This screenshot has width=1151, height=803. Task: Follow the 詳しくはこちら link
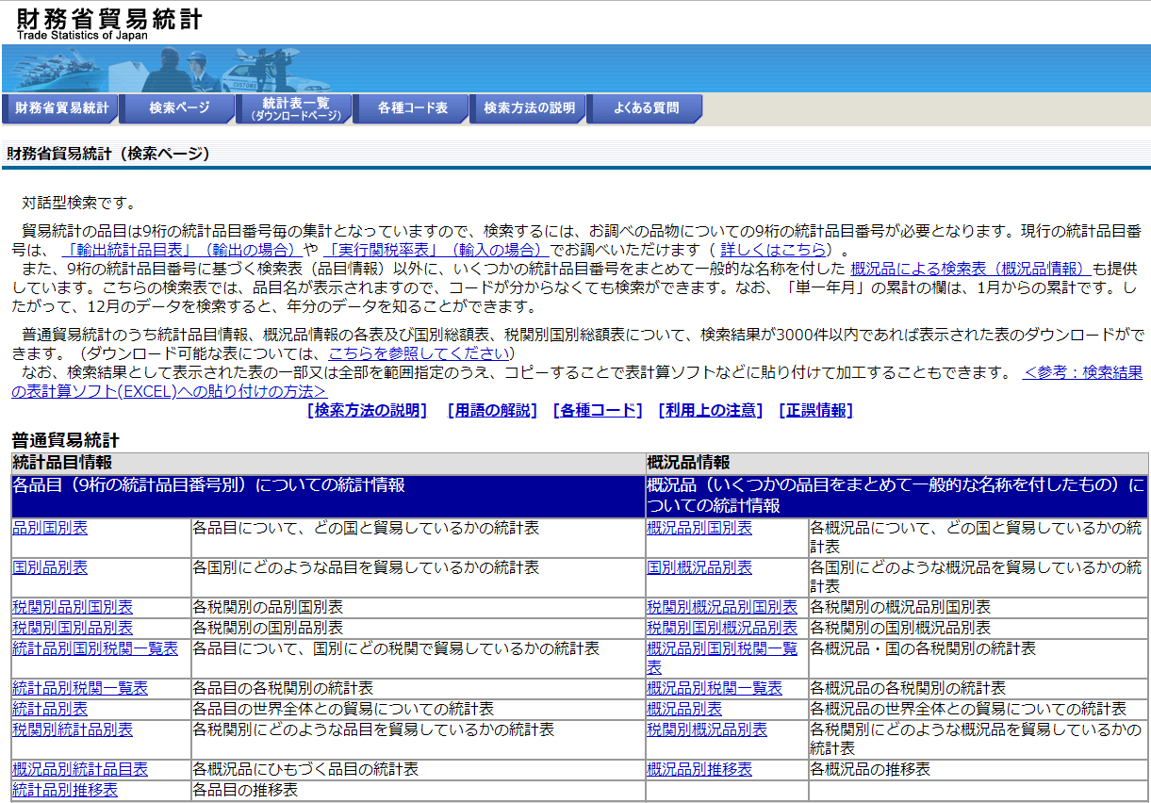pos(774,250)
